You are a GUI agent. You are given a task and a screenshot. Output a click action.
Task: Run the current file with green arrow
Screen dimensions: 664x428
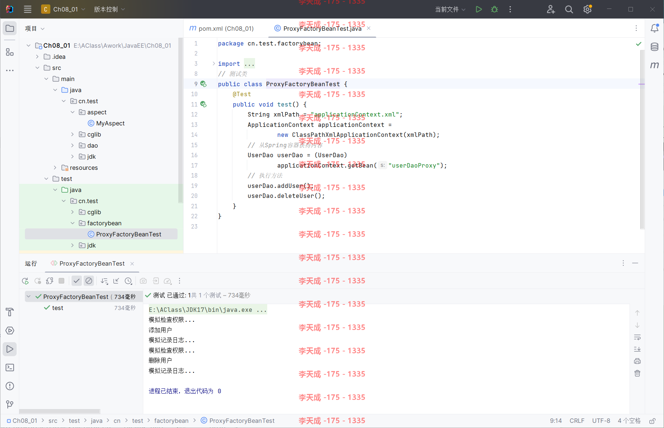click(479, 9)
